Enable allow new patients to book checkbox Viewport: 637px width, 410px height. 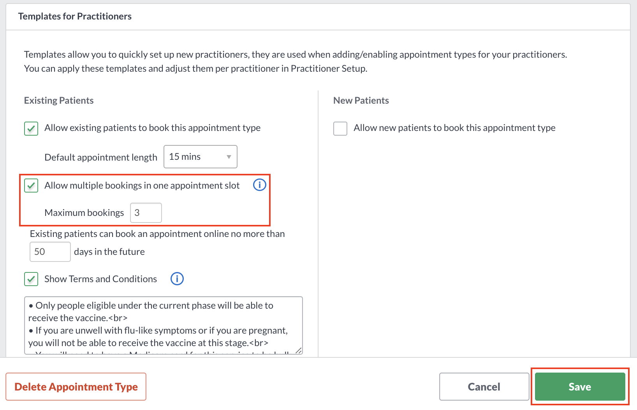(340, 128)
